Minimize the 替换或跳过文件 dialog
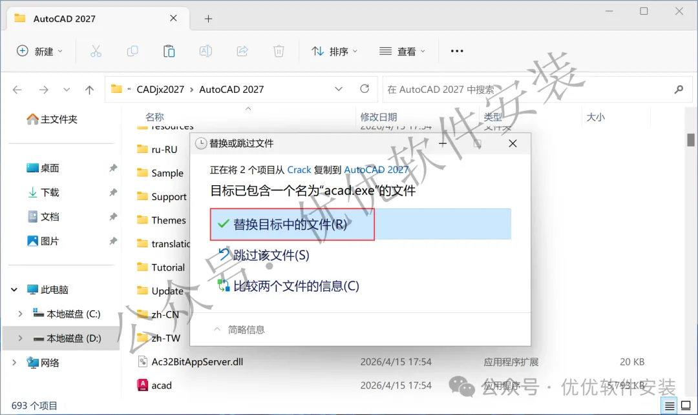This screenshot has width=698, height=415. point(443,143)
